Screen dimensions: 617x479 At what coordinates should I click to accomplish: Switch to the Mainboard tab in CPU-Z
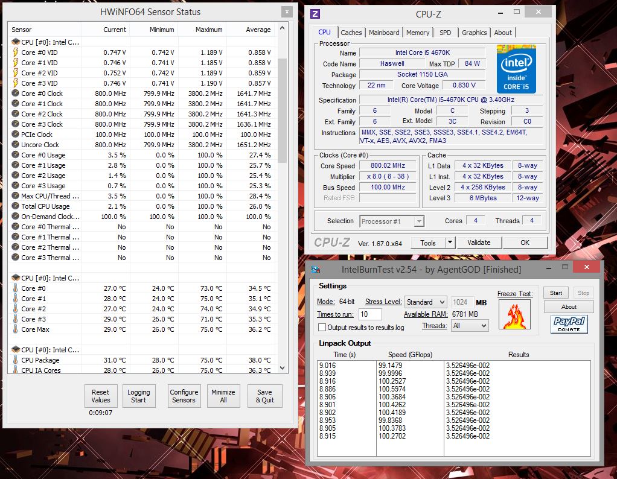[383, 33]
